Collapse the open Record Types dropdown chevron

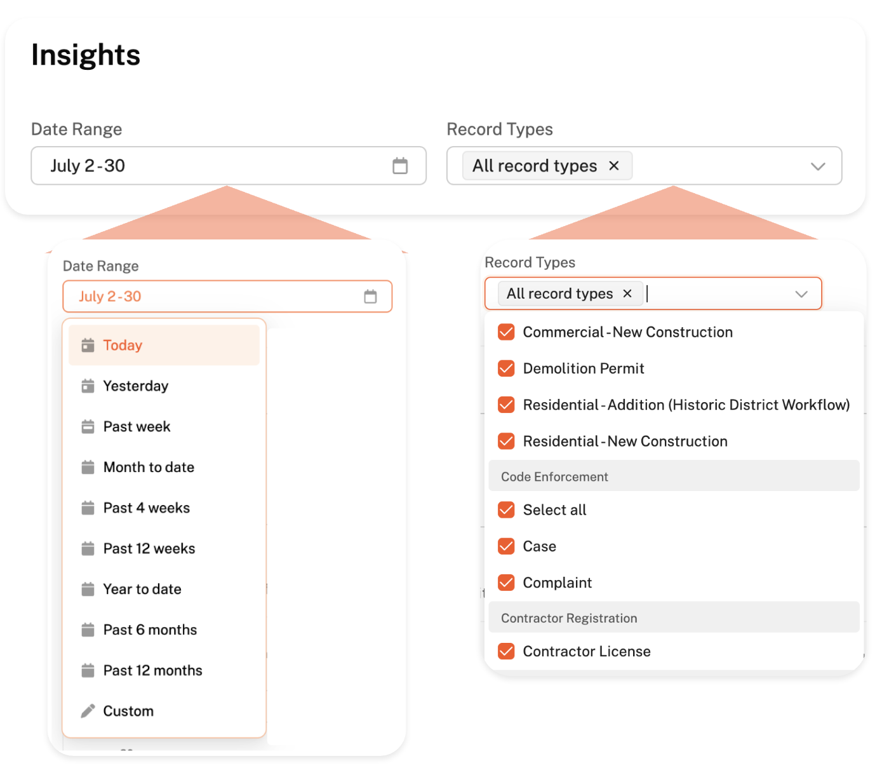coord(801,294)
